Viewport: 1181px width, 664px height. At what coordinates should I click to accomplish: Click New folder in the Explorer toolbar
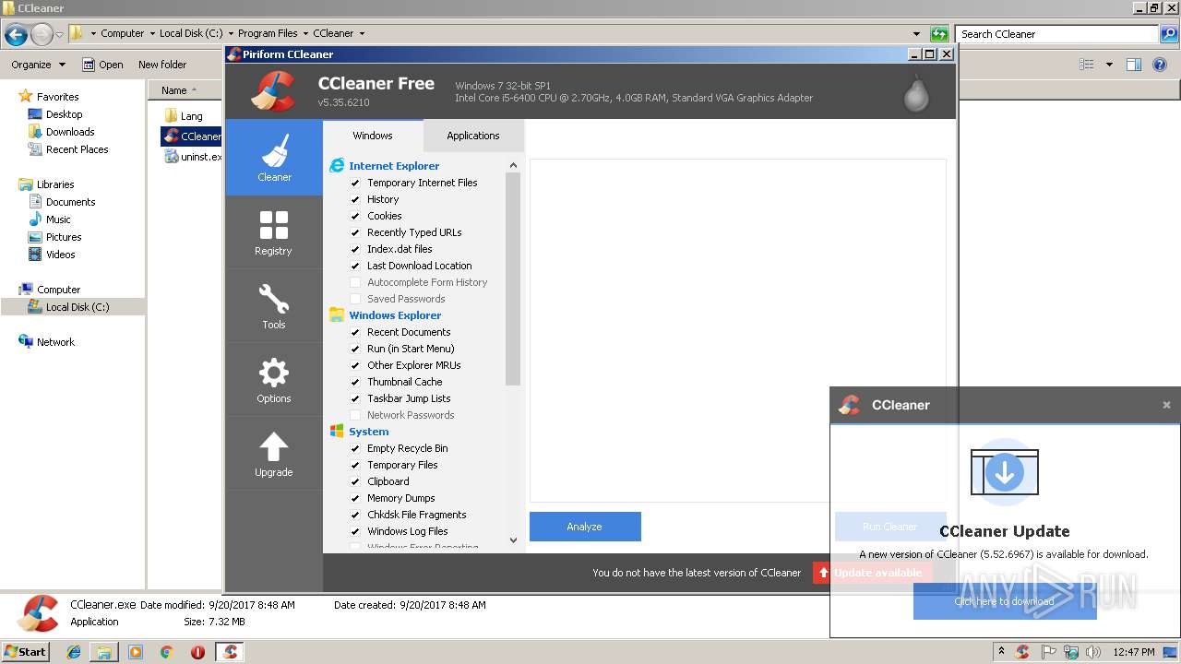pyautogui.click(x=162, y=65)
